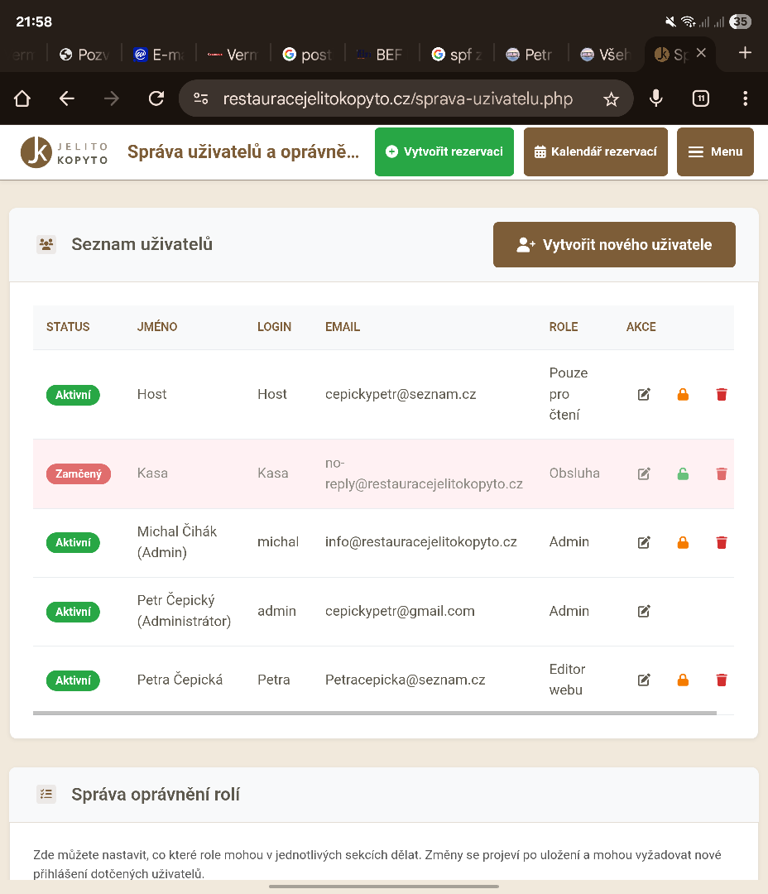
Task: Open the browser three-dot menu
Action: [745, 99]
